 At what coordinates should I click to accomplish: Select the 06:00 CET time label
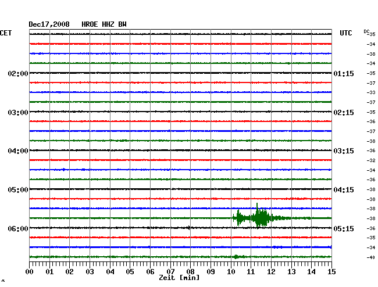tap(18, 228)
